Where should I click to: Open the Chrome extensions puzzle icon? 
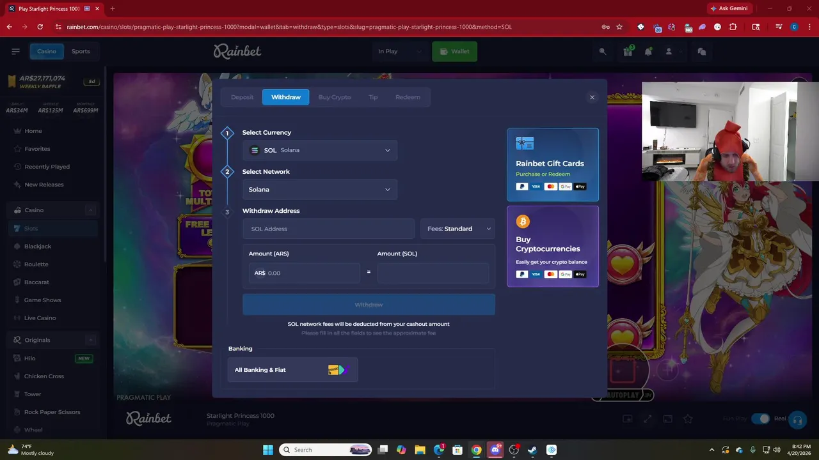click(733, 27)
